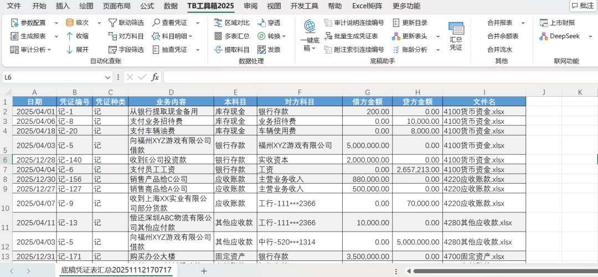Viewport: 598px width, 277px height.
Task: Select column D header
Action: [x=171, y=92]
